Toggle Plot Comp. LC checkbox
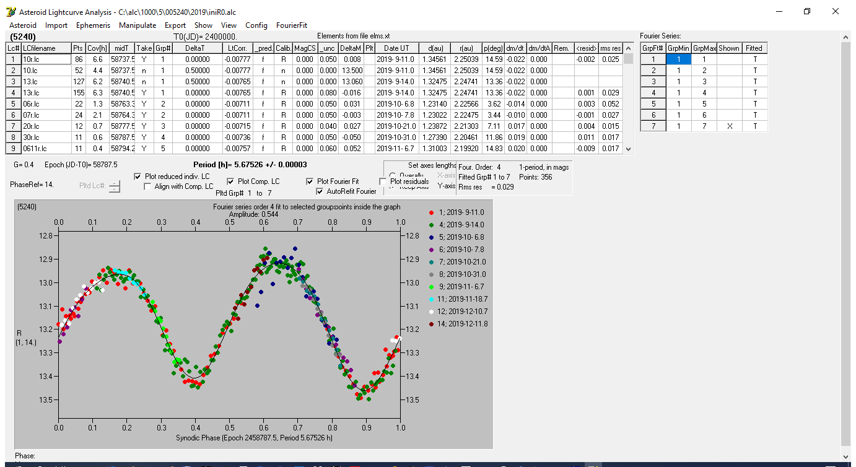 pyautogui.click(x=231, y=181)
